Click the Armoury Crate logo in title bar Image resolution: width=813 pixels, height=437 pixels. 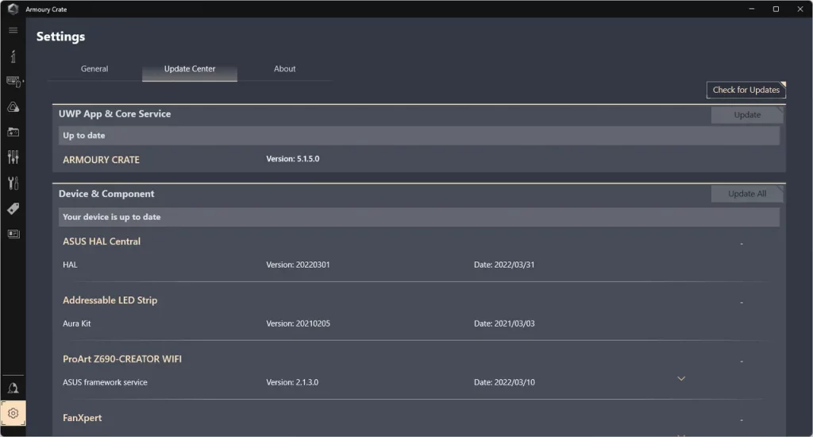click(13, 9)
